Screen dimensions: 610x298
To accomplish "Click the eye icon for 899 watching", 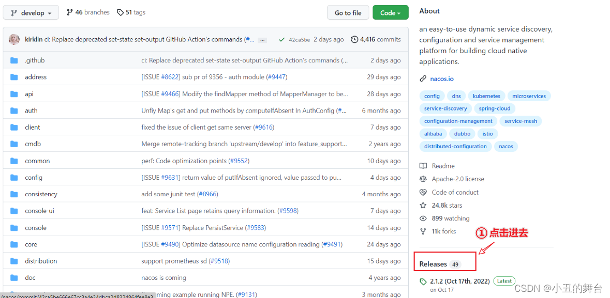I will [x=423, y=218].
